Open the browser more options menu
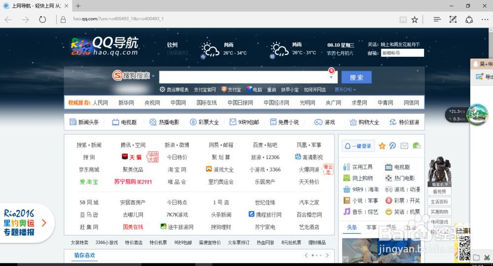 pyautogui.click(x=485, y=20)
